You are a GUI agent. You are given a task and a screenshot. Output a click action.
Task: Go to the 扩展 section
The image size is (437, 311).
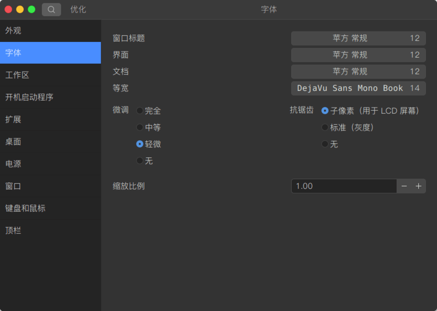pos(51,119)
